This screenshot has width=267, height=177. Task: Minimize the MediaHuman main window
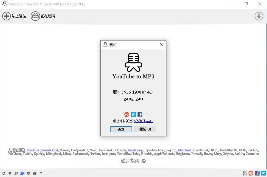coord(233,4)
